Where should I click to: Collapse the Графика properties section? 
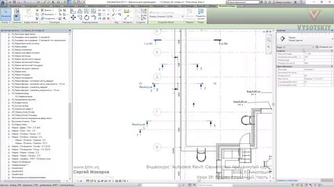(332, 51)
